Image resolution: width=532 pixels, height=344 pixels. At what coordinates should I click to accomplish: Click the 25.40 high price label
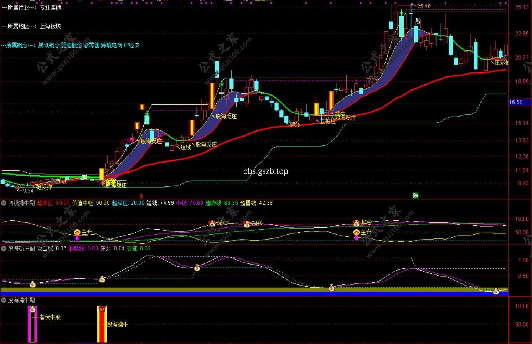(424, 6)
